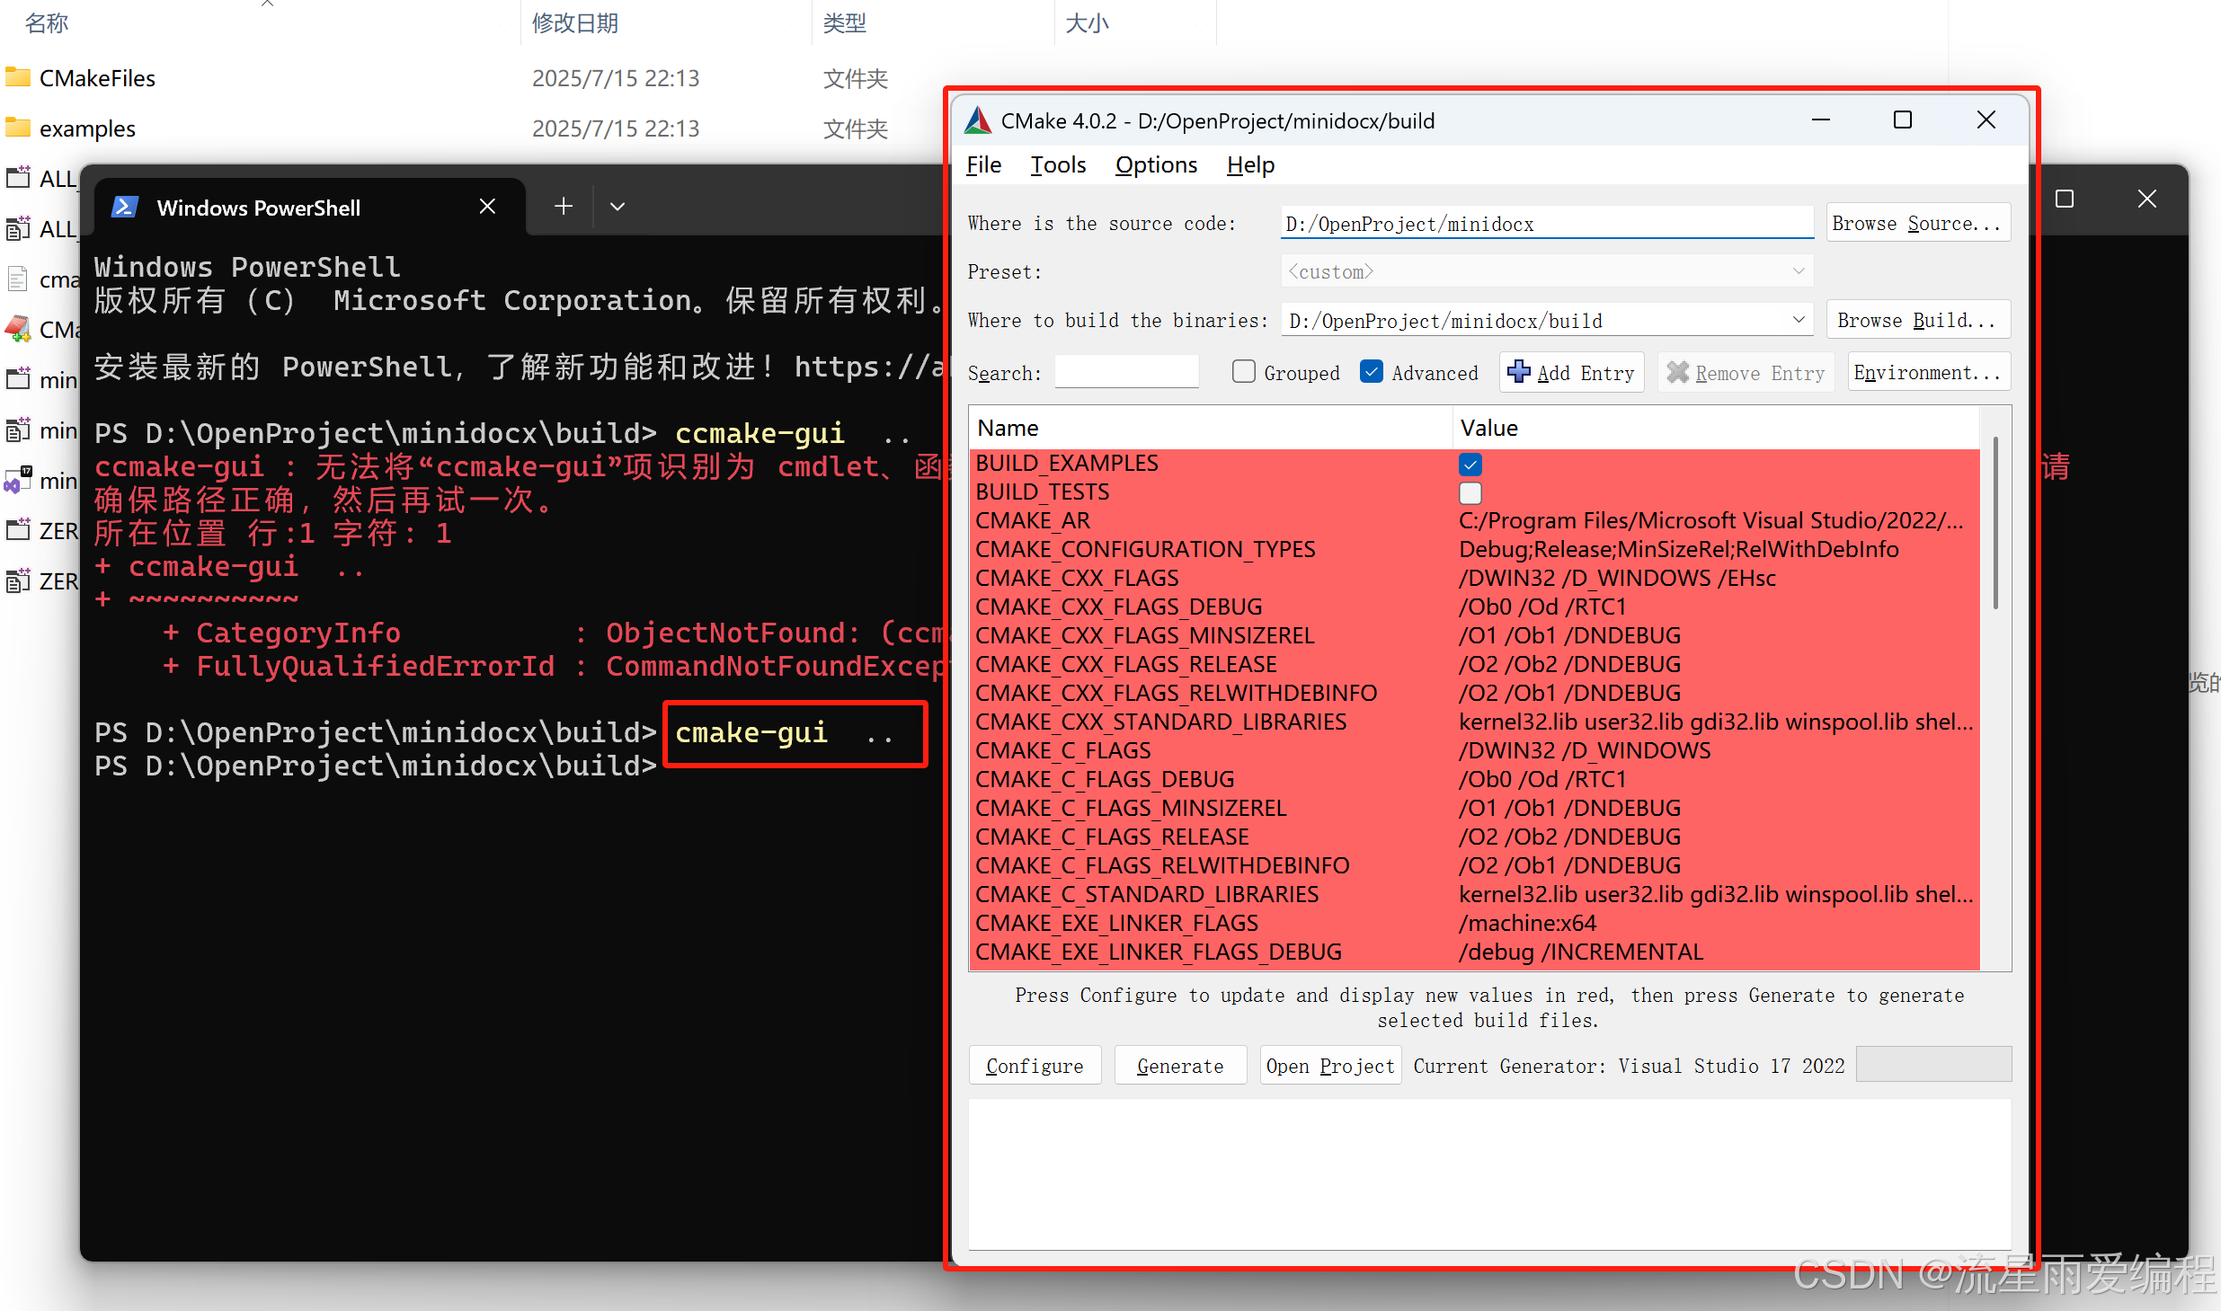Open the Help menu

coord(1250,165)
